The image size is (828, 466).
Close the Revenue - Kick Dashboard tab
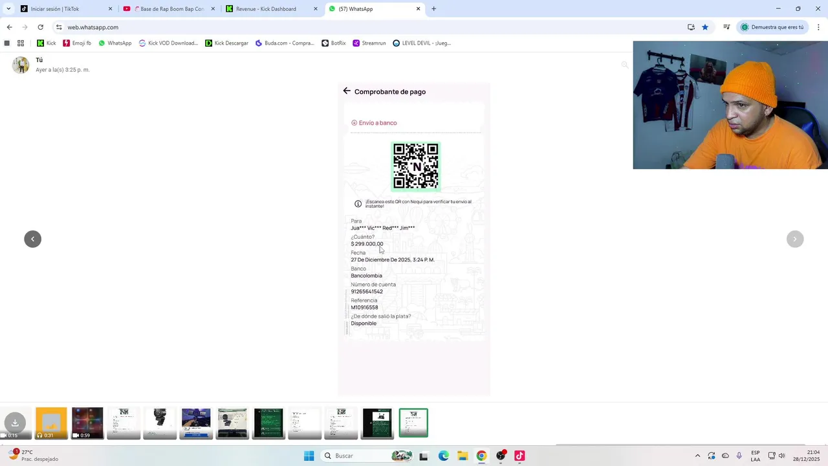(x=316, y=8)
